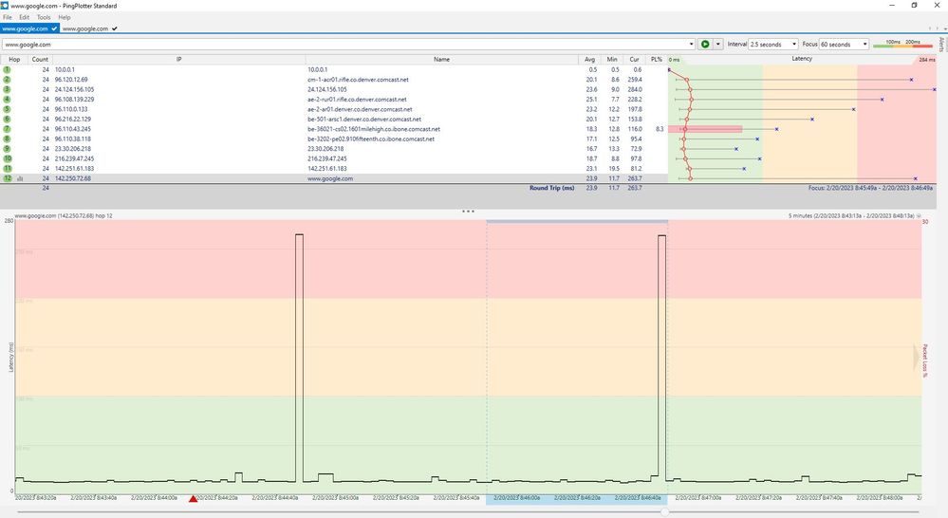The width and height of the screenshot is (948, 518).
Task: Click the green start trace button
Action: pyautogui.click(x=705, y=45)
